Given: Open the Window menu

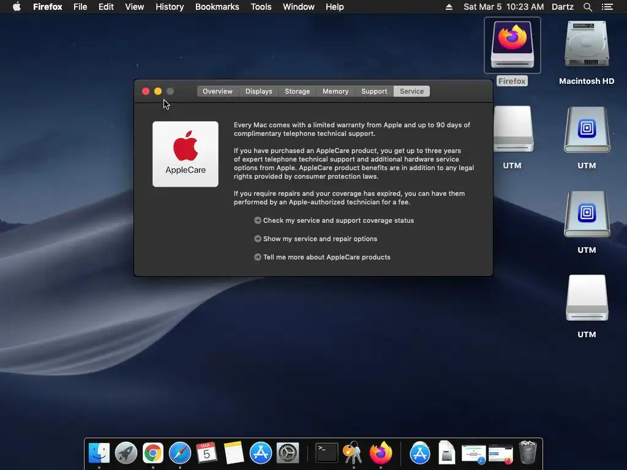Looking at the screenshot, I should [x=299, y=7].
